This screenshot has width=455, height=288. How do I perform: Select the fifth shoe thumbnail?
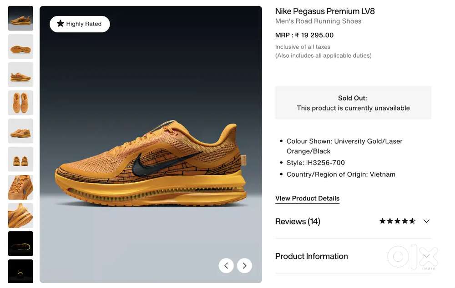pos(20,131)
